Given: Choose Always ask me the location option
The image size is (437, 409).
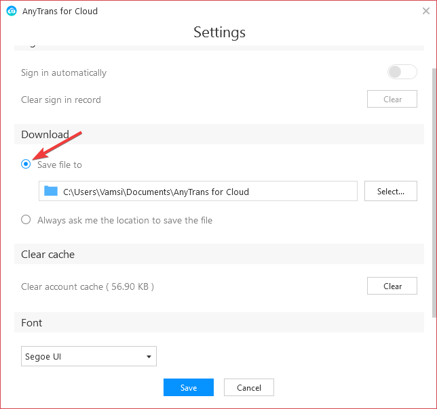Looking at the screenshot, I should click(x=26, y=219).
